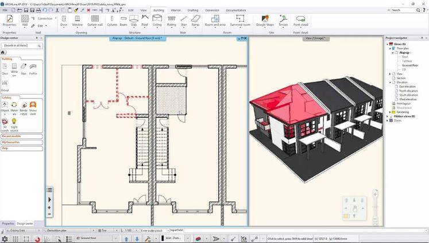Click the Design center search field
The height and width of the screenshot is (243, 429).
pyautogui.click(x=22, y=46)
